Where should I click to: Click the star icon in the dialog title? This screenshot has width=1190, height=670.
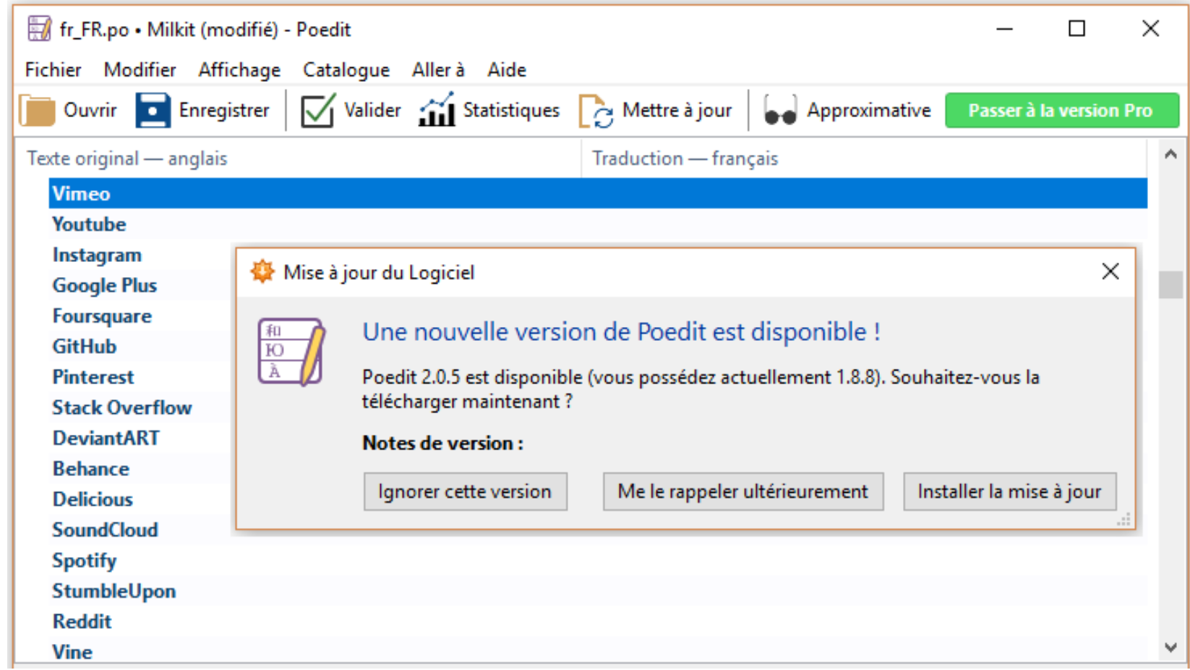tap(262, 272)
